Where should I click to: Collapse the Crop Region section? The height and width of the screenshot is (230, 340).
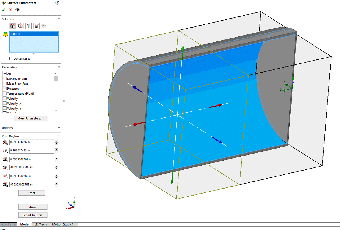[59, 136]
